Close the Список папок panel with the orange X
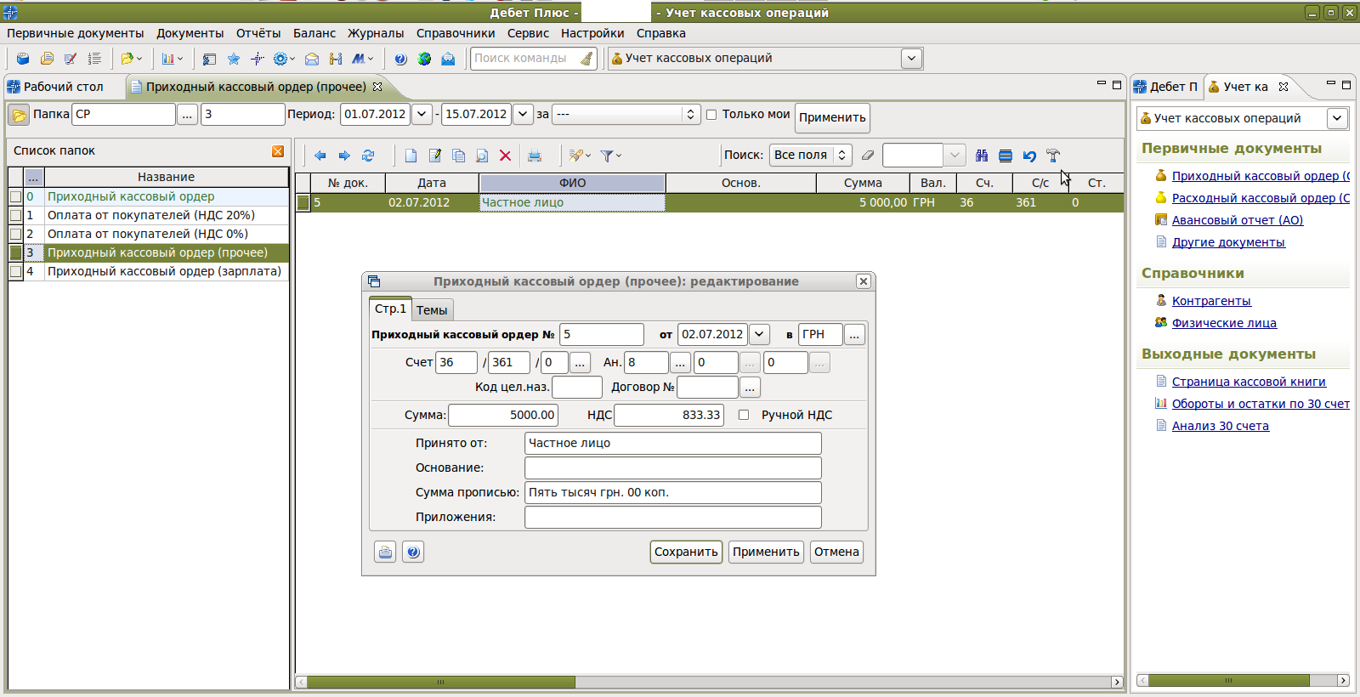 point(278,151)
